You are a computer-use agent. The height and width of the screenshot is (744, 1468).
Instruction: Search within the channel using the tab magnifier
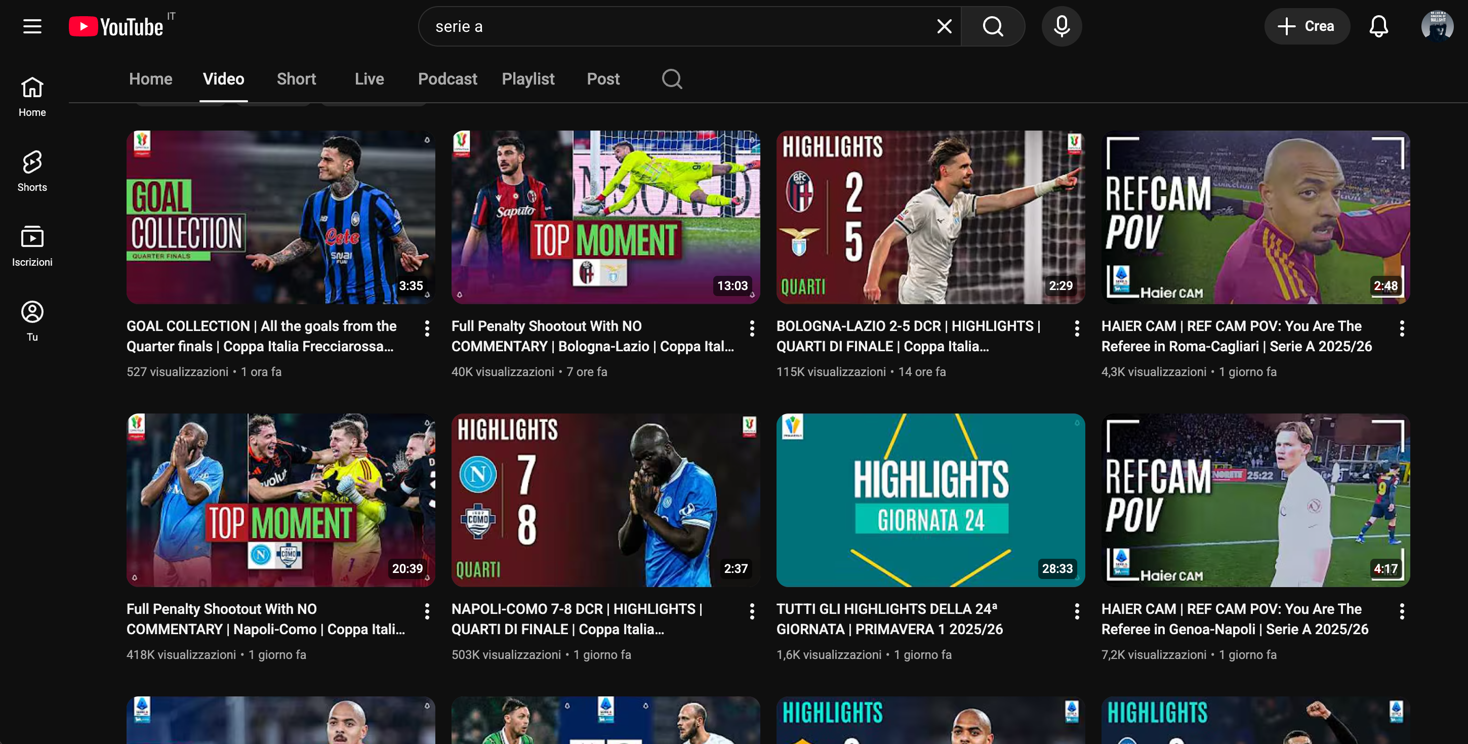[x=671, y=79]
